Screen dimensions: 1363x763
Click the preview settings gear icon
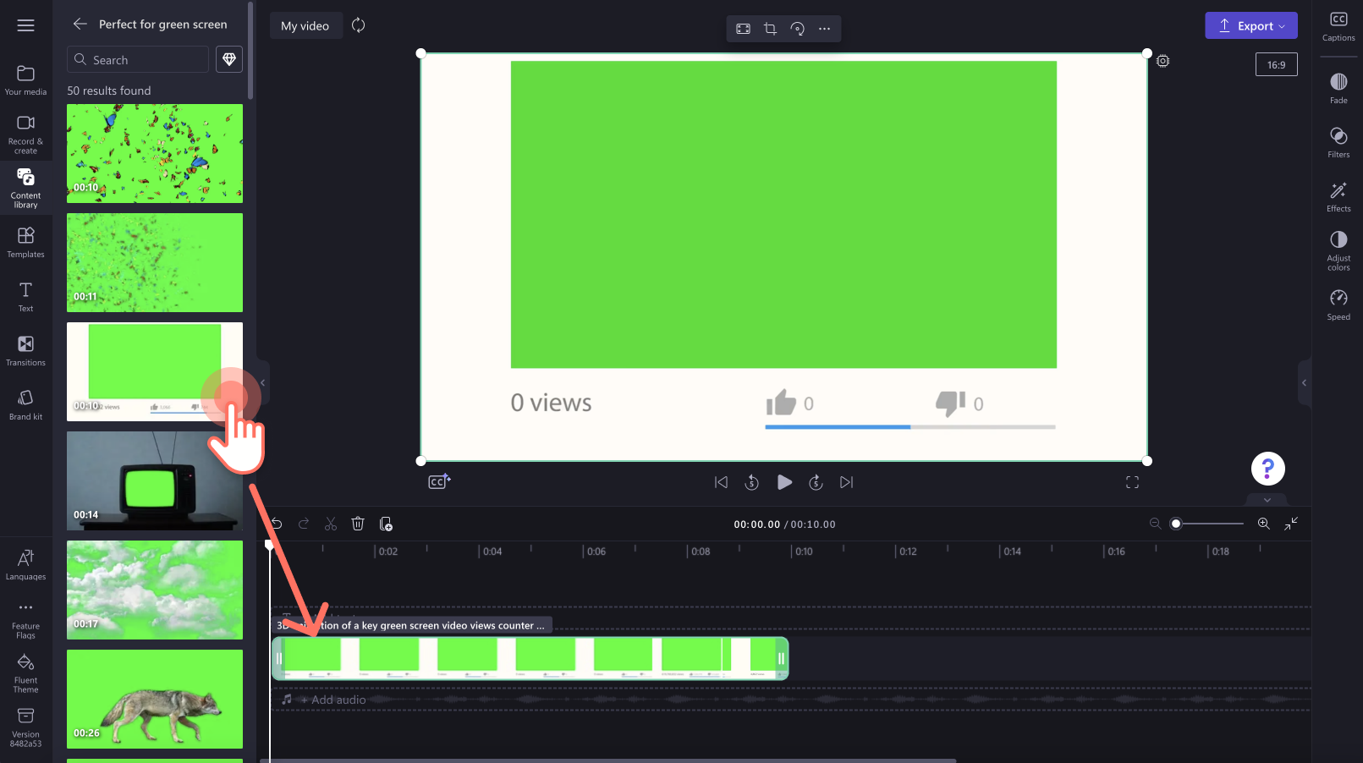[x=1163, y=61]
